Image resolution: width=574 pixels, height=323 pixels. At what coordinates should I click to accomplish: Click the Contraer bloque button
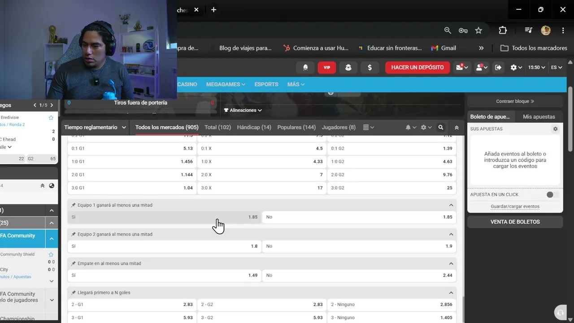point(515,101)
